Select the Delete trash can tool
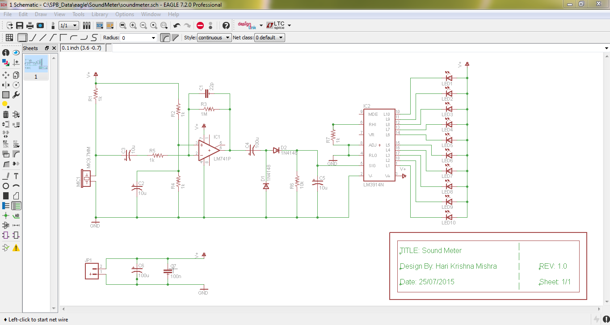This screenshot has width=610, height=325. pyautogui.click(x=6, y=114)
